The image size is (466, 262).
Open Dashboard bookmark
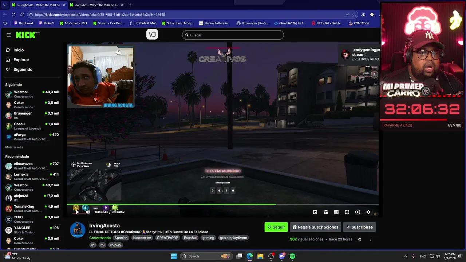click(x=23, y=23)
